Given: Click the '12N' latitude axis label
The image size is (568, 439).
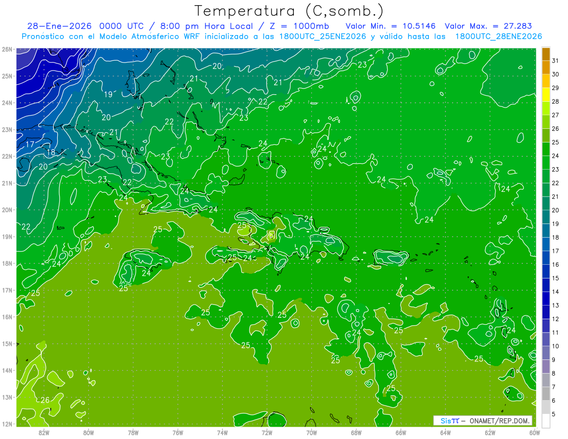Looking at the screenshot, I should click(x=7, y=424).
